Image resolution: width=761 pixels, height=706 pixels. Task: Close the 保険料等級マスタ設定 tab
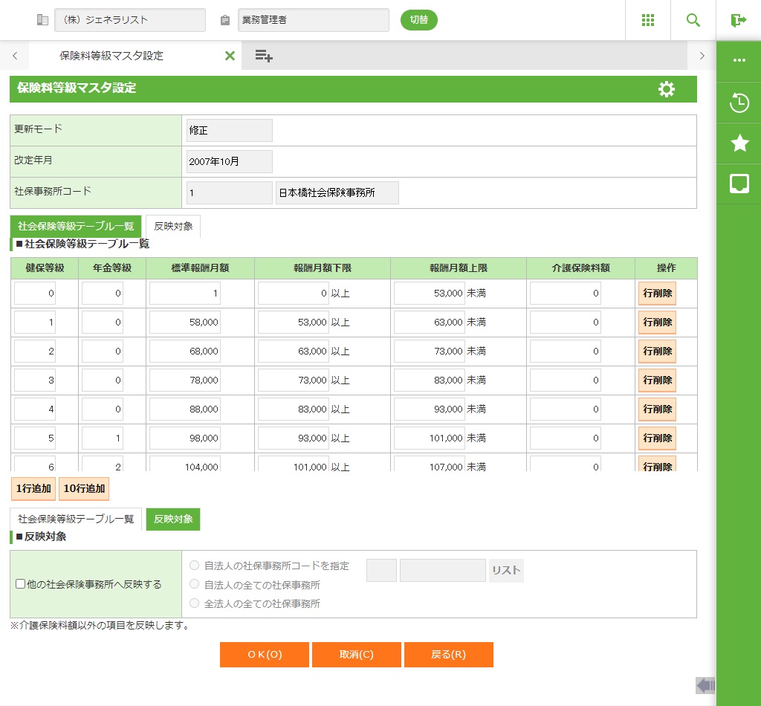tap(230, 56)
